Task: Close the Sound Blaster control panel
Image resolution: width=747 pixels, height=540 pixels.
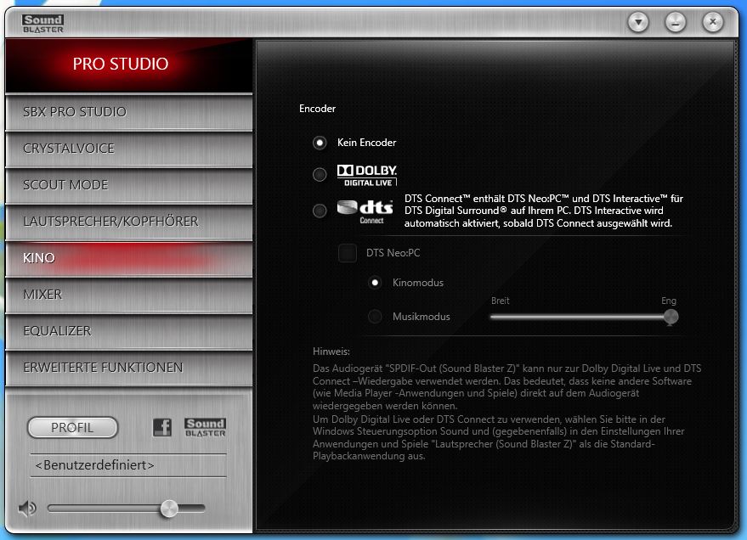Action: point(713,22)
